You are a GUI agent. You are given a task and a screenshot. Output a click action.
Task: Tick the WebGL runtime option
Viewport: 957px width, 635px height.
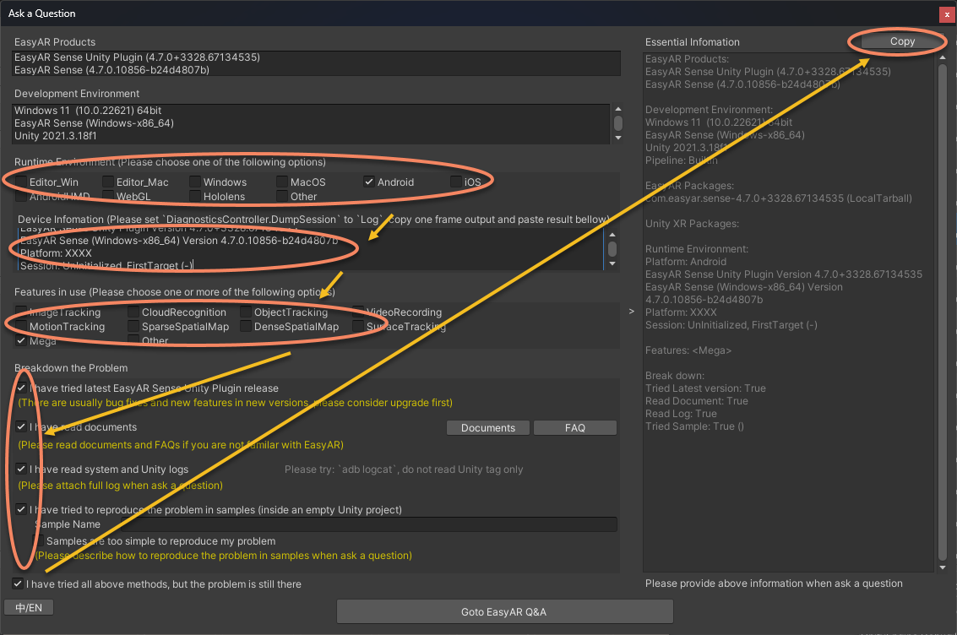[x=109, y=197]
